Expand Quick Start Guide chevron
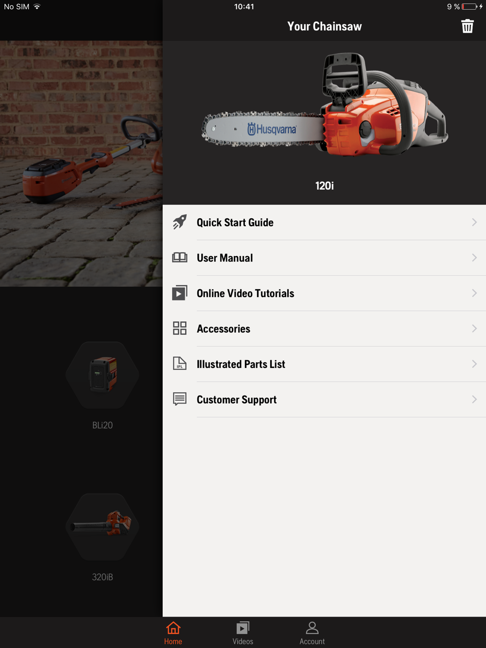486x648 pixels. [x=474, y=222]
